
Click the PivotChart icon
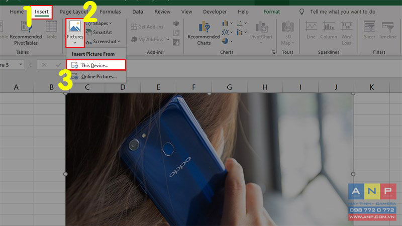[x=261, y=27]
